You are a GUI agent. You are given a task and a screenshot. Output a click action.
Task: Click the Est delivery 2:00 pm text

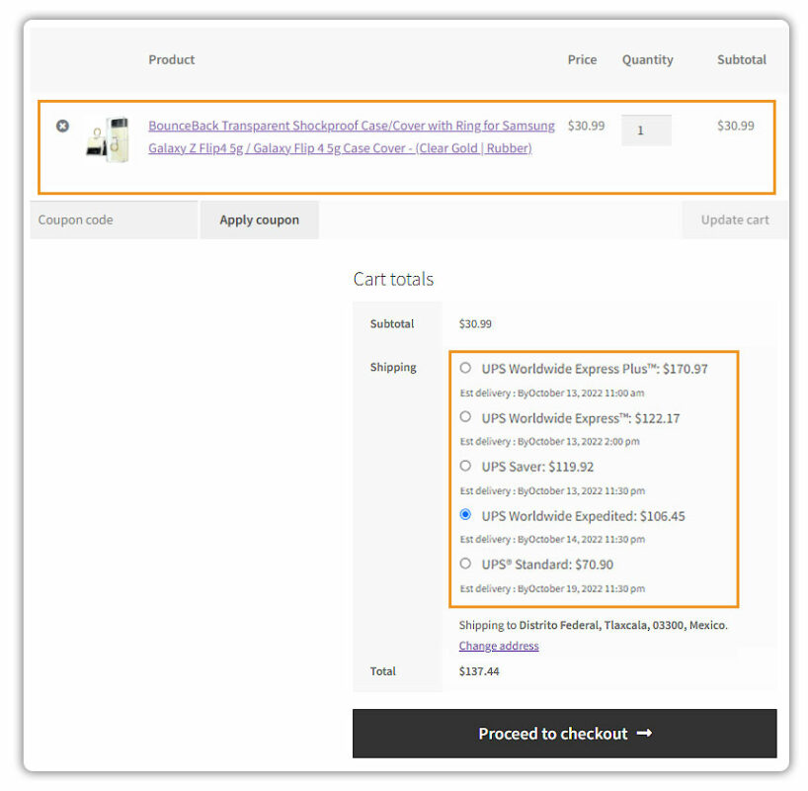pos(550,442)
